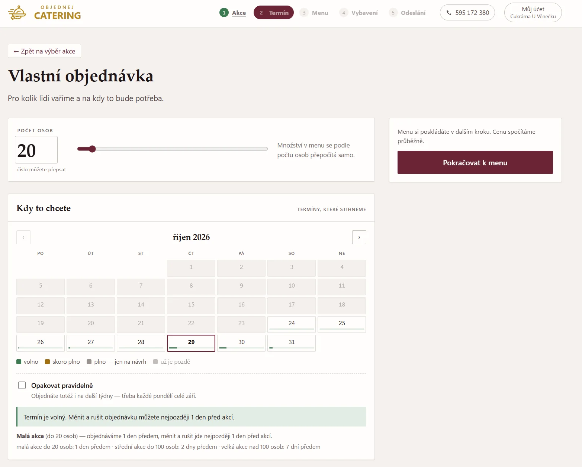Click disabled date 23 in calendar

[241, 324]
